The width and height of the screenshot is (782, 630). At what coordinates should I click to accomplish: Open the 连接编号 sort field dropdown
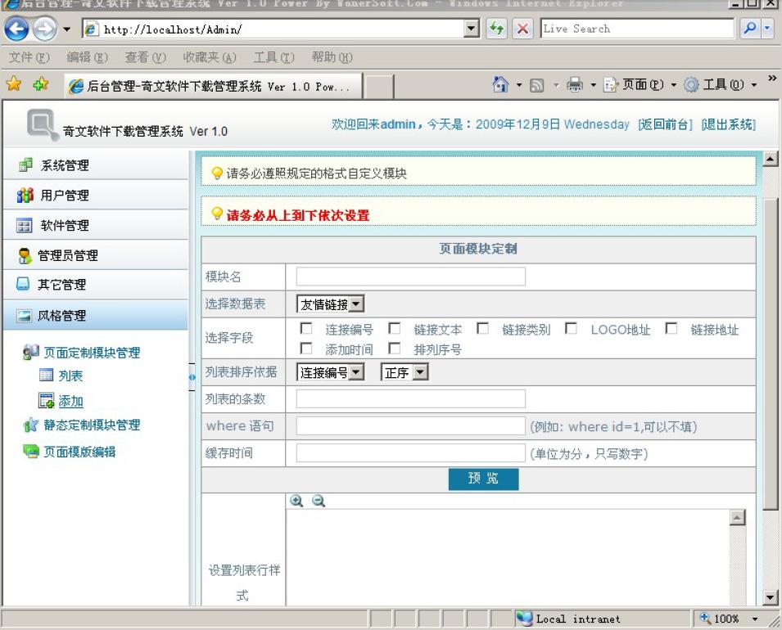click(x=330, y=372)
